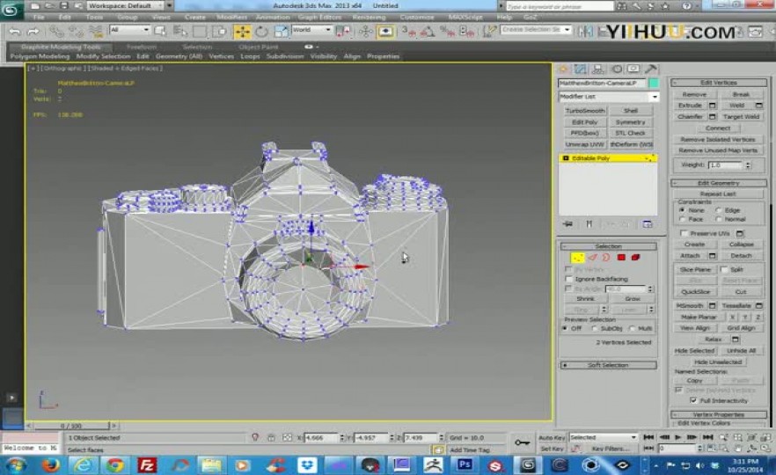Toggle the Split checkbox
This screenshot has width=776, height=475.
[x=724, y=270]
